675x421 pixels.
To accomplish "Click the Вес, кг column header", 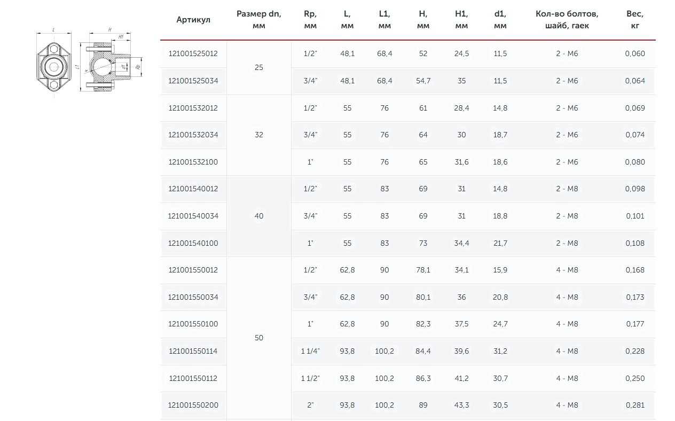I will [635, 20].
